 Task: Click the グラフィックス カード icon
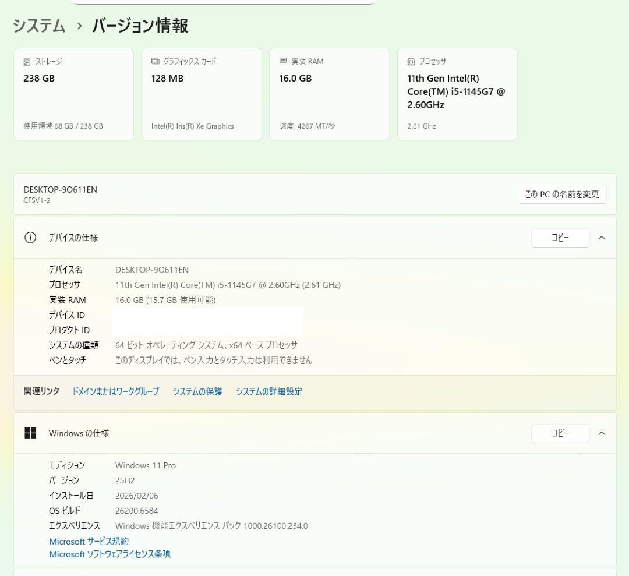(154, 61)
